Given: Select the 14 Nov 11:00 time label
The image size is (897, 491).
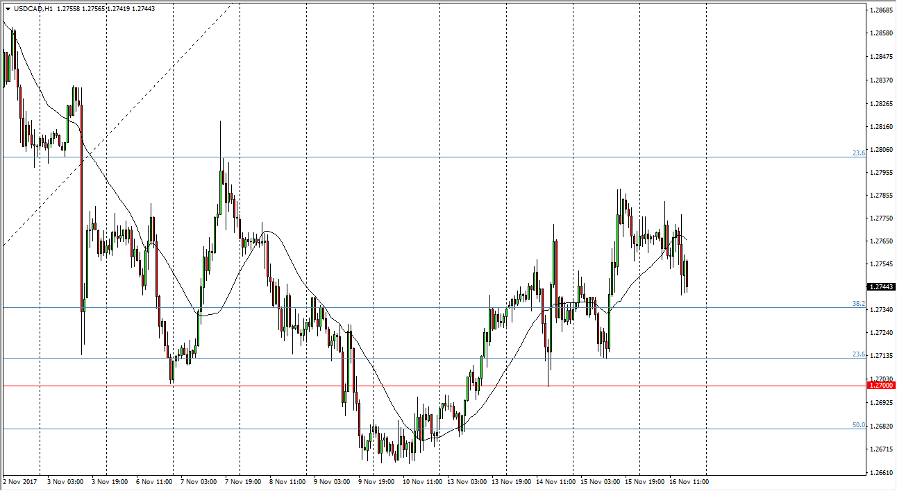Looking at the screenshot, I should pyautogui.click(x=555, y=481).
